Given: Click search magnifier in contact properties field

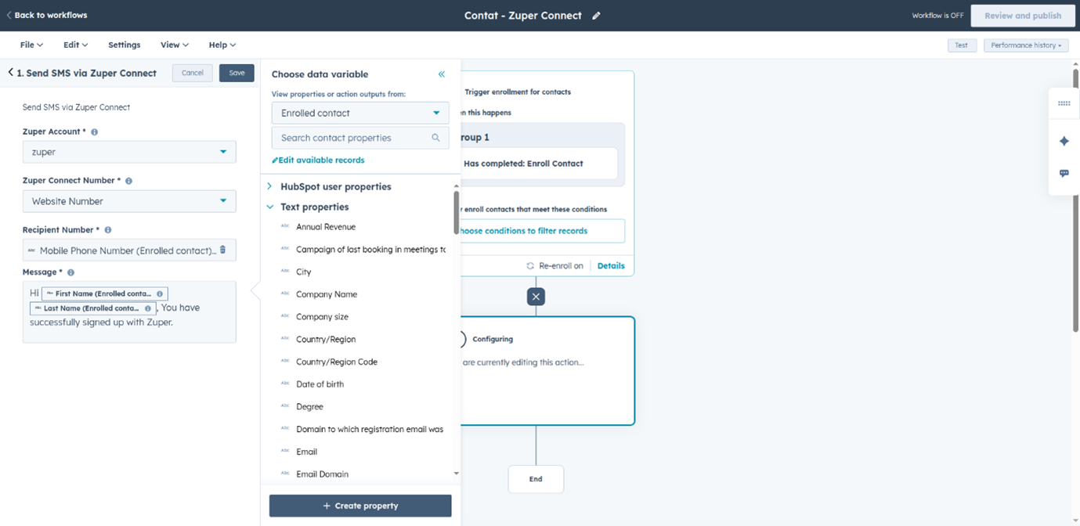Looking at the screenshot, I should [x=436, y=138].
